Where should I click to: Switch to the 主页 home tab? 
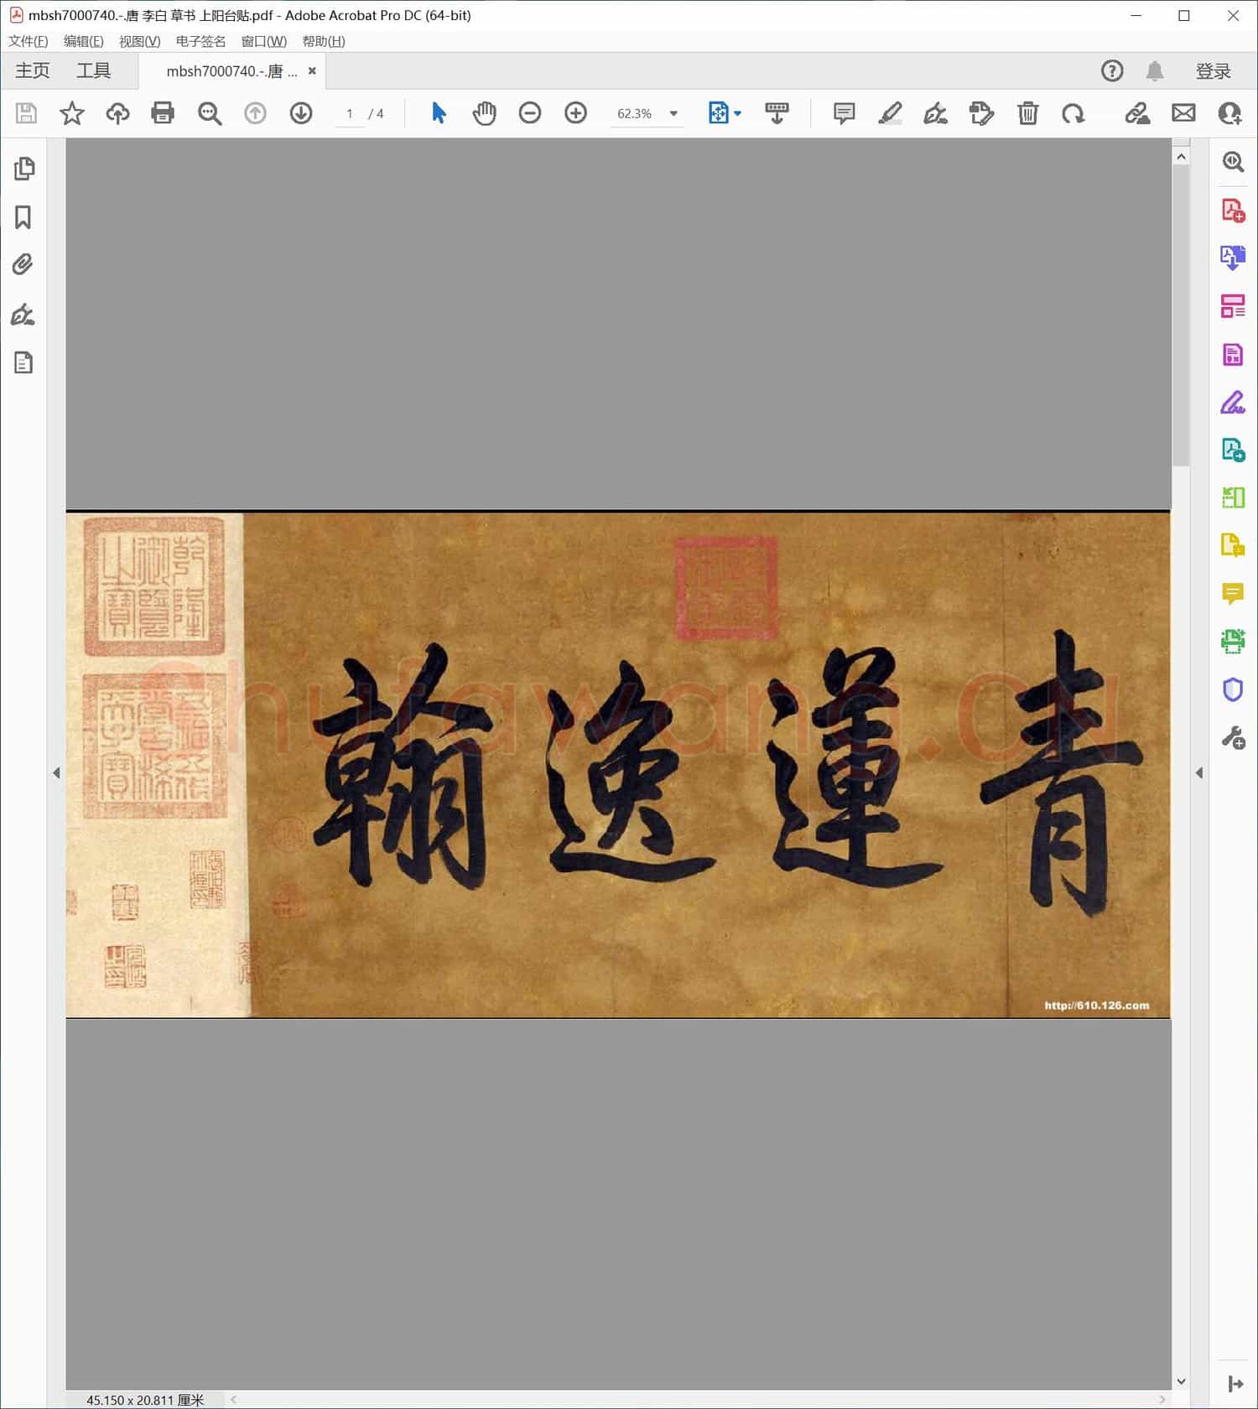click(x=33, y=70)
